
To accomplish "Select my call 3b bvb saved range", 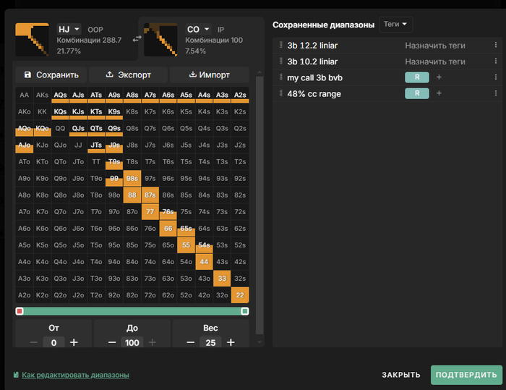I will click(314, 78).
